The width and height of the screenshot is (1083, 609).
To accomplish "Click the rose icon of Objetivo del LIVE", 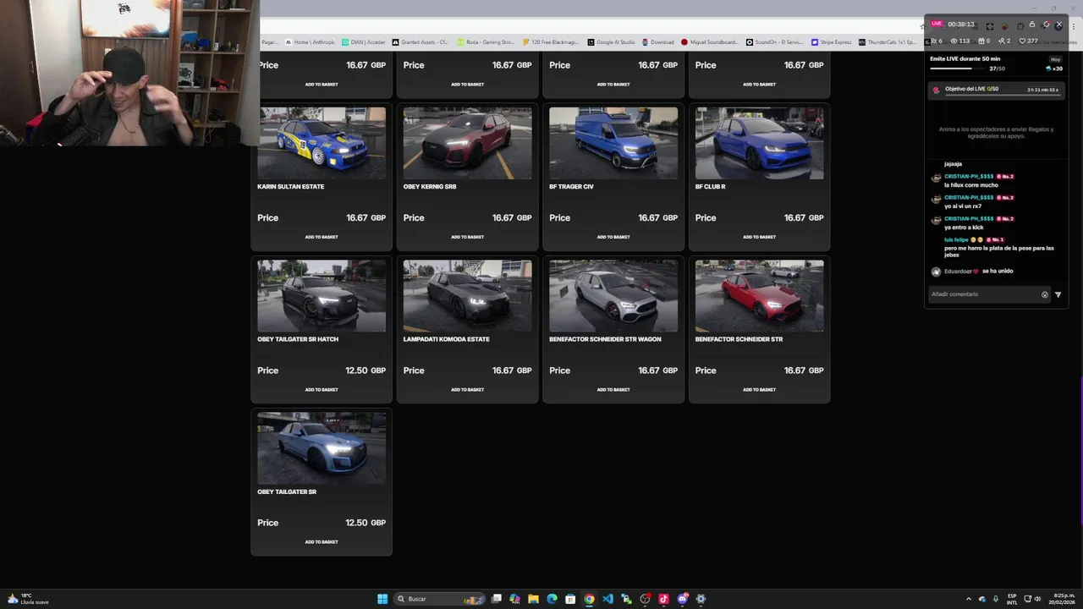I will (x=936, y=90).
